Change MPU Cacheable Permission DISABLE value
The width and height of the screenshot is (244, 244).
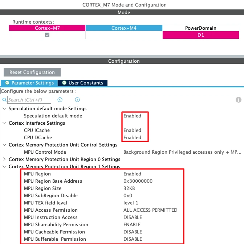pyautogui.click(x=133, y=232)
